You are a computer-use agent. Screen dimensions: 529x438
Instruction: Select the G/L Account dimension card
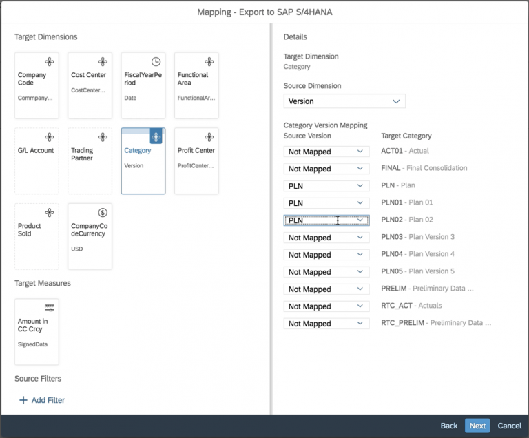pos(37,161)
